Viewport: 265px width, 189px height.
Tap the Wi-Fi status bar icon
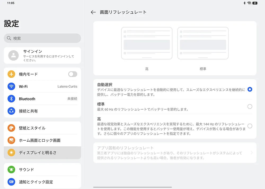click(249, 3)
